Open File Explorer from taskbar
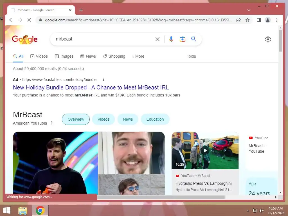The image size is (288, 216). click(x=23, y=210)
